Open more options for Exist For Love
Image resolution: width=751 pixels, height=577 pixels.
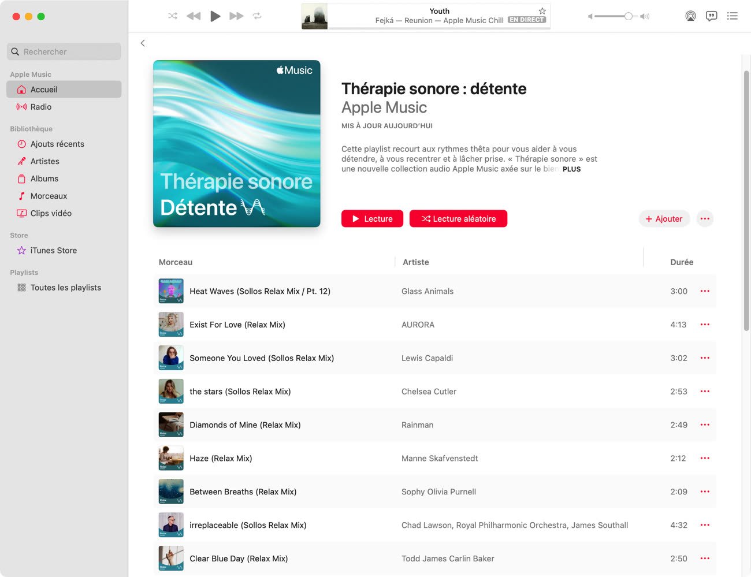(705, 325)
